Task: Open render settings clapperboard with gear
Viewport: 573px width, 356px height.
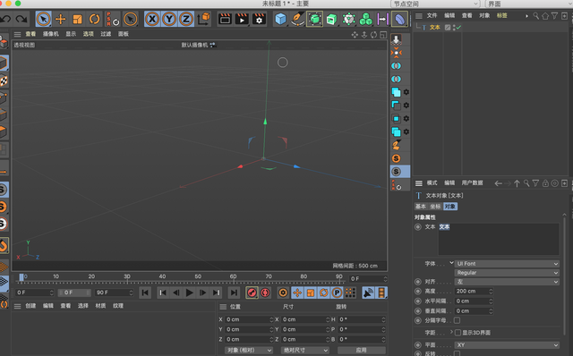Action: pos(259,19)
